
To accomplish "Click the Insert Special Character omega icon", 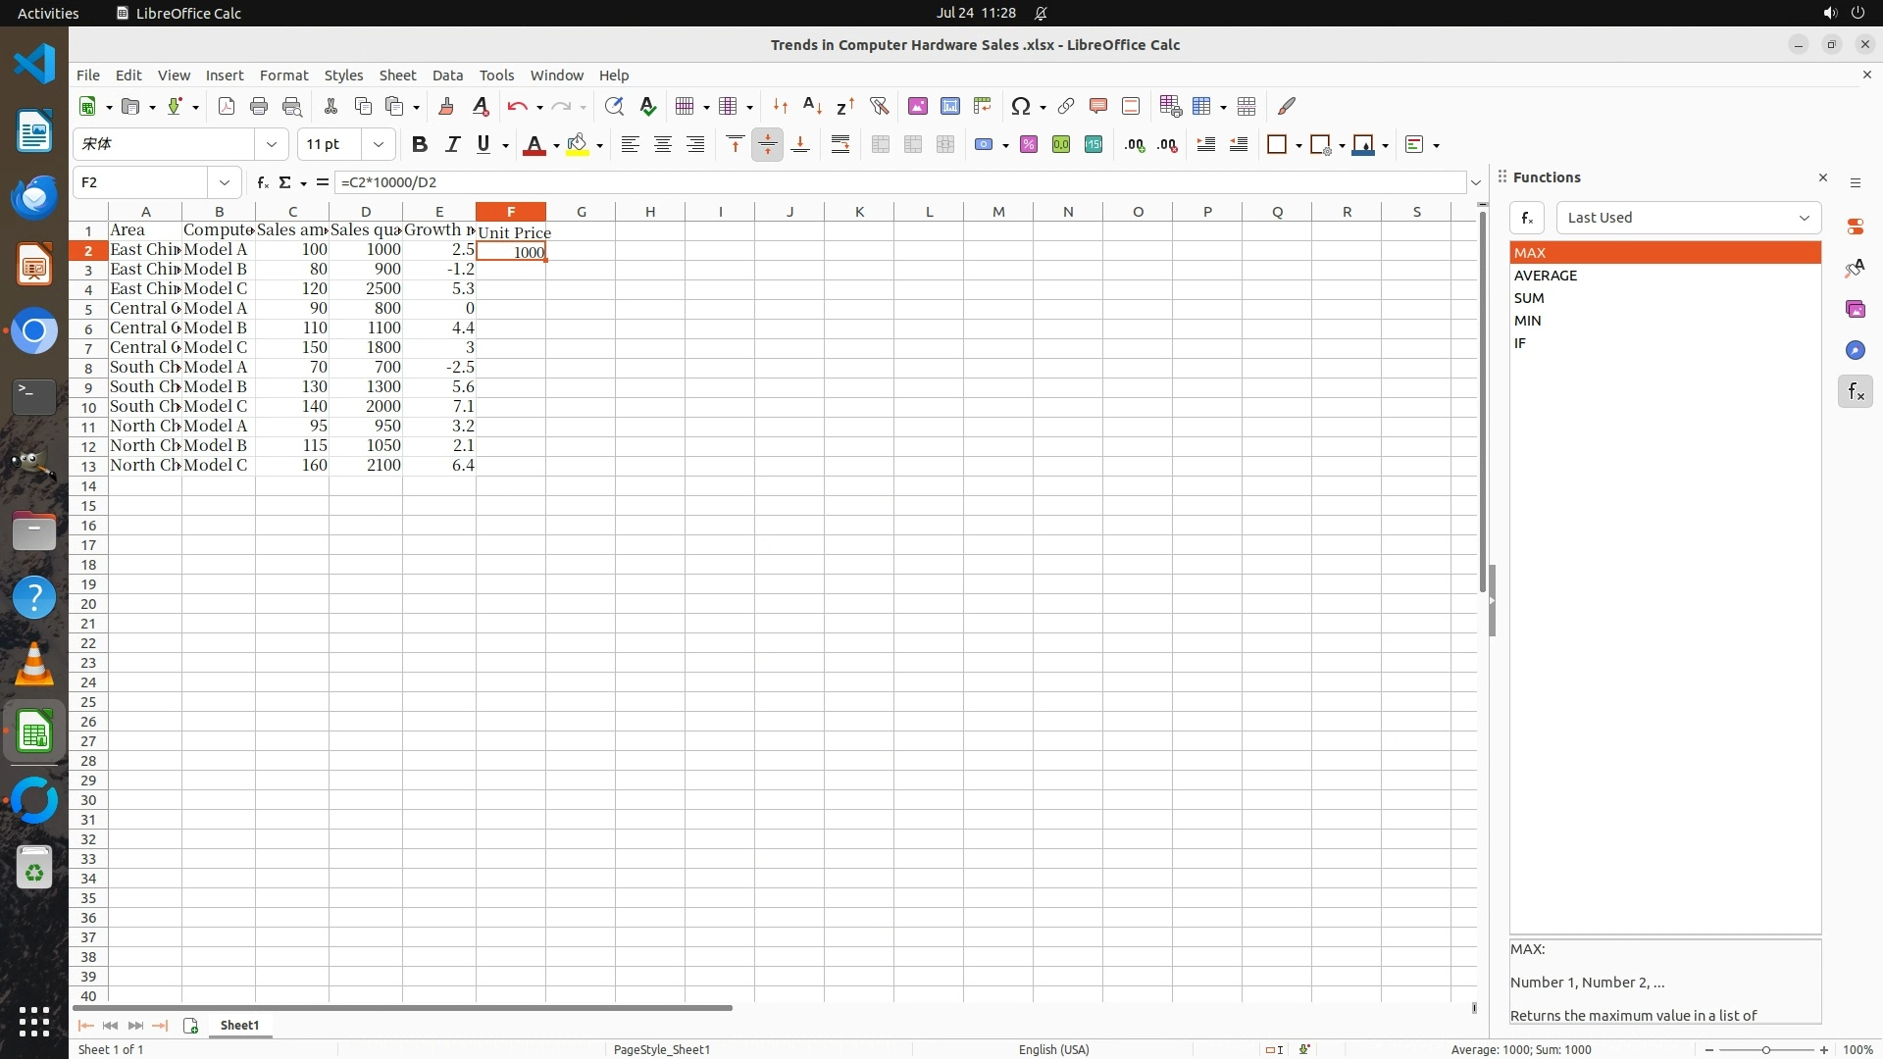I will (1020, 106).
